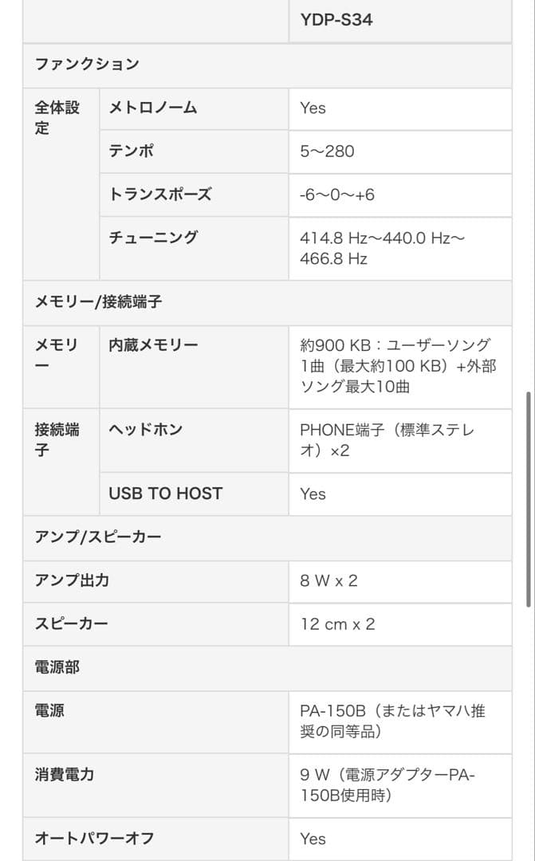Select the メトロノーム row label

(152, 108)
